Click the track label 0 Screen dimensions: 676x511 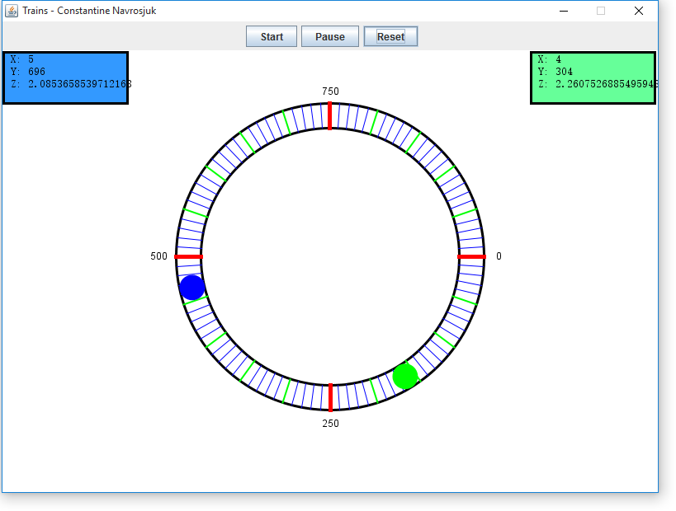tap(499, 256)
